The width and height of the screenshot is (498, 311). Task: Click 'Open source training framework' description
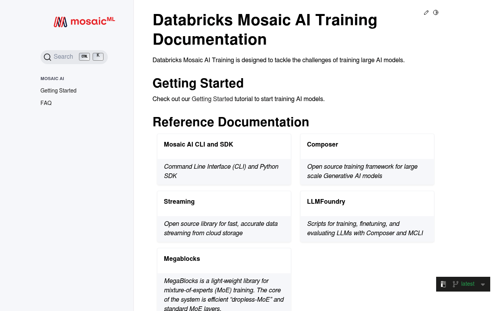[362, 171]
